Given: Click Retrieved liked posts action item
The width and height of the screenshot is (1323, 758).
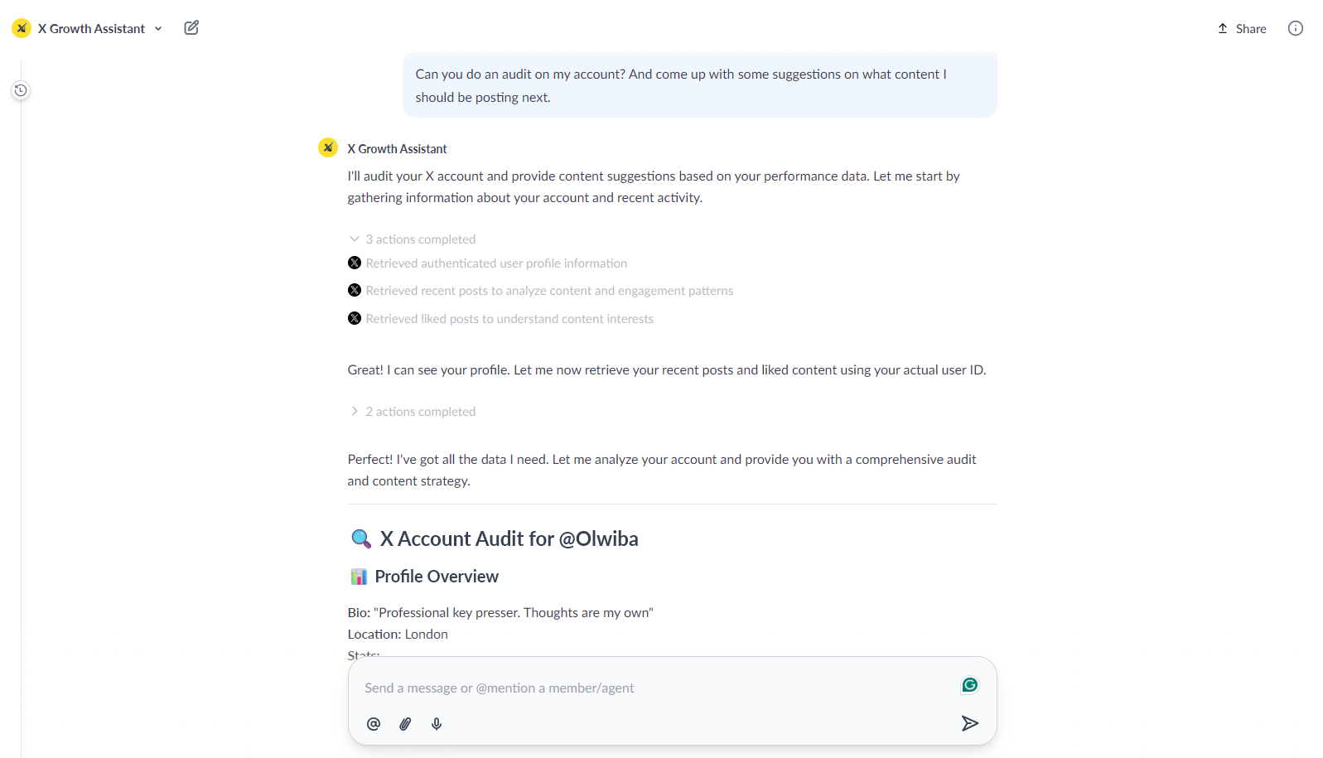Looking at the screenshot, I should pyautogui.click(x=509, y=319).
